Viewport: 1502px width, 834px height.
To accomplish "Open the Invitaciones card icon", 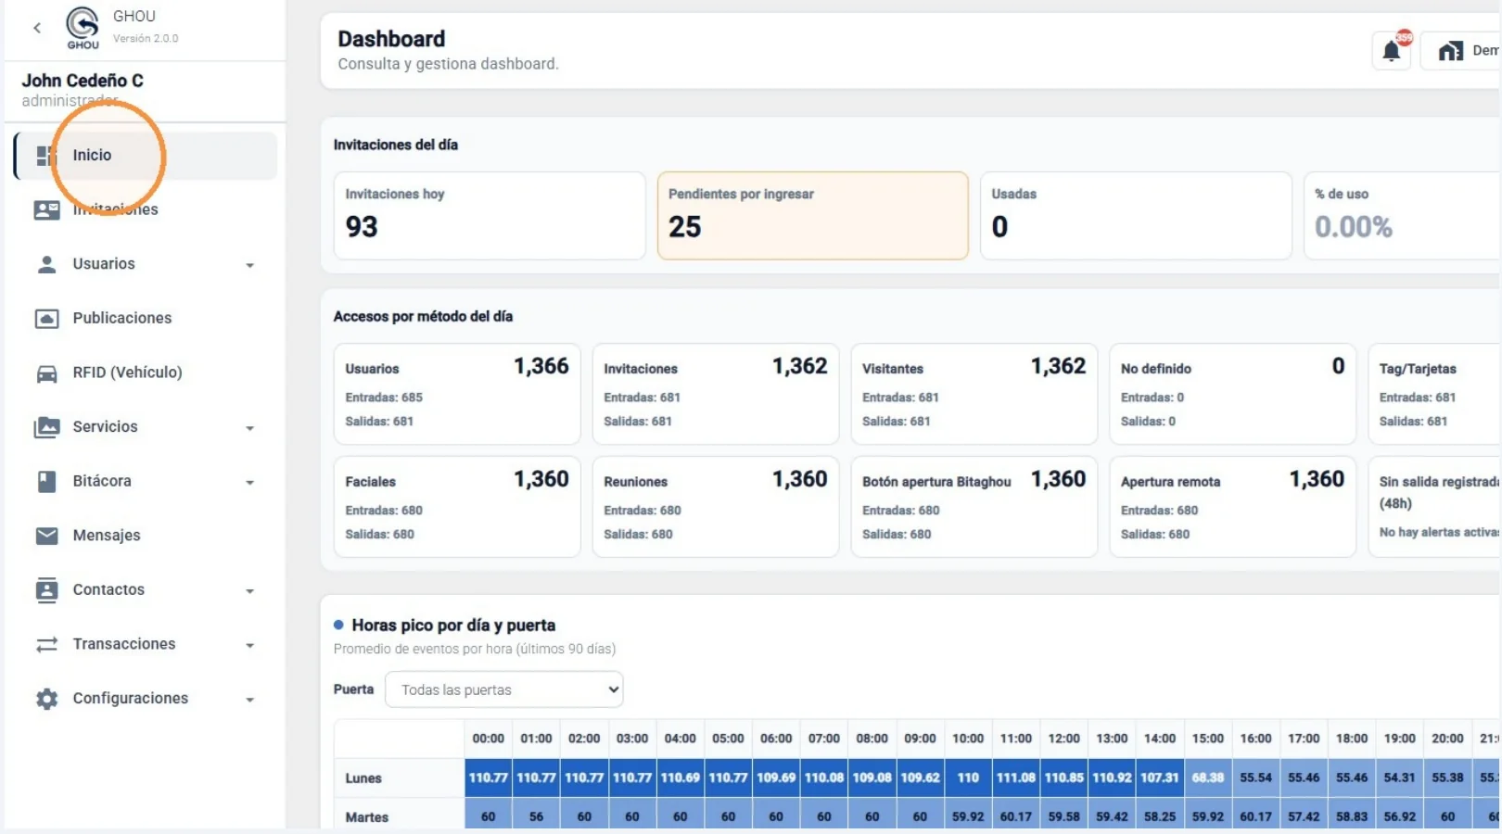I will point(46,209).
